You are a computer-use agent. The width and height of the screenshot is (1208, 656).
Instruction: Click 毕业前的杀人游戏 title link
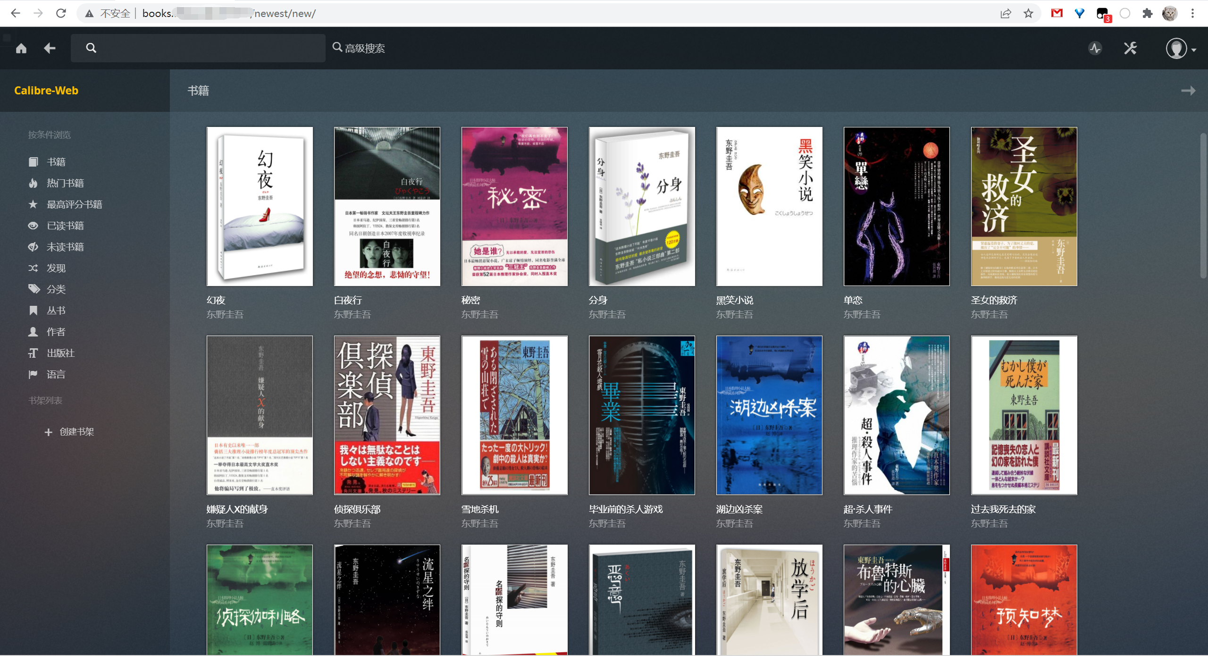626,509
